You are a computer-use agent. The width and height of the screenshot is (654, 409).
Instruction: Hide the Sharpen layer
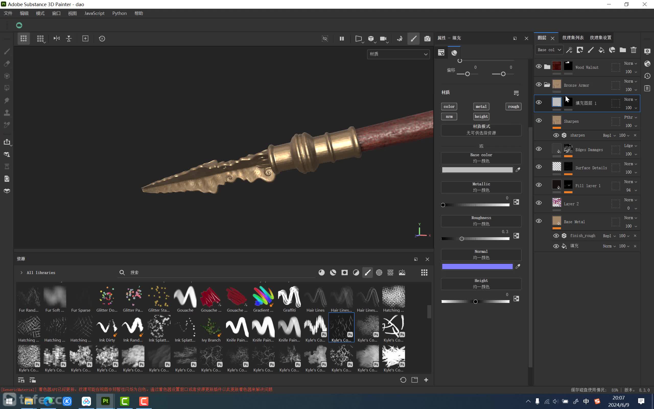pyautogui.click(x=539, y=121)
